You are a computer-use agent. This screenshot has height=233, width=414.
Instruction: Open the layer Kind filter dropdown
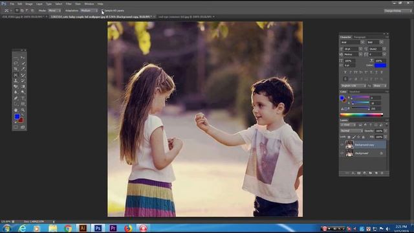tap(348, 125)
